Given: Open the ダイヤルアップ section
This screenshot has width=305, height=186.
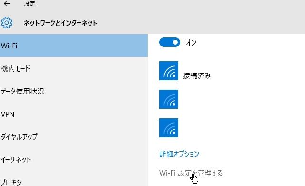Looking at the screenshot, I should point(74,137).
